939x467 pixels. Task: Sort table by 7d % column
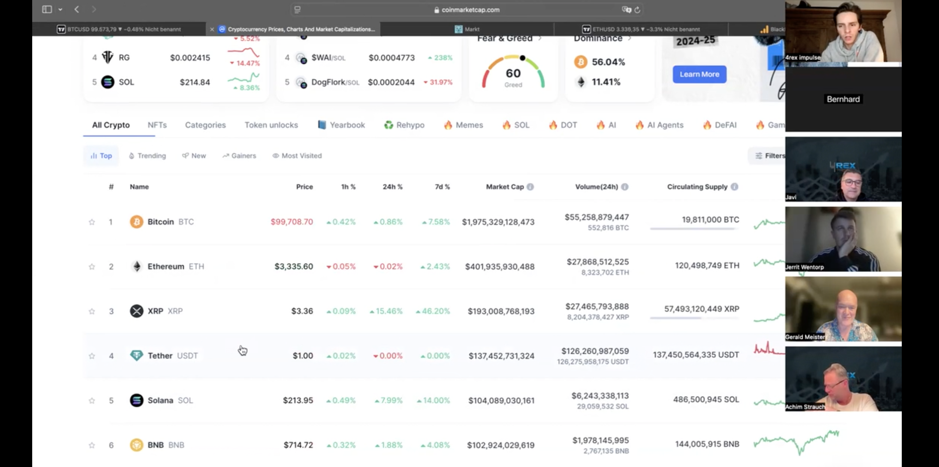[442, 187]
